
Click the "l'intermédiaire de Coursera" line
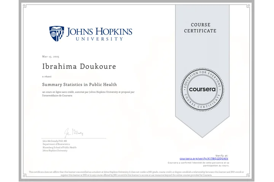click(57, 96)
